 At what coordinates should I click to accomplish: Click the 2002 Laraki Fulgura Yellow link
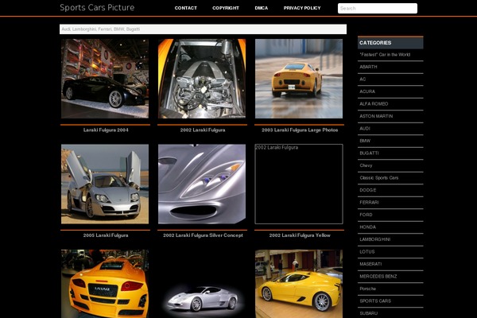pos(300,235)
